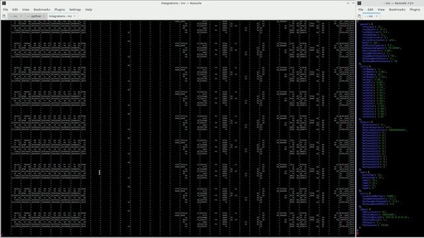Click the Konsole app icon in the left title bar
This screenshot has width=424, height=238.
(x=4, y=3)
